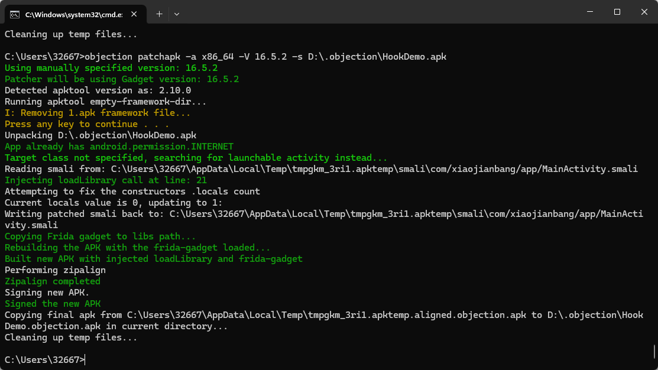Click the cmd icon in the tab

click(x=15, y=13)
